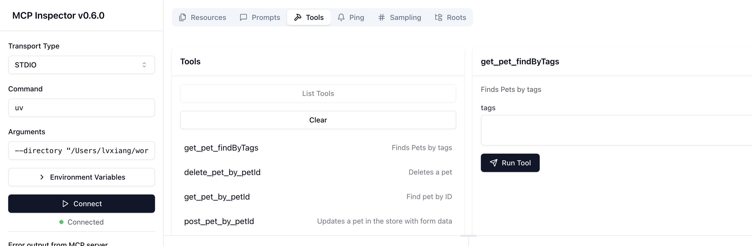
Task: Expand the Environment Variables section
Action: click(81, 177)
